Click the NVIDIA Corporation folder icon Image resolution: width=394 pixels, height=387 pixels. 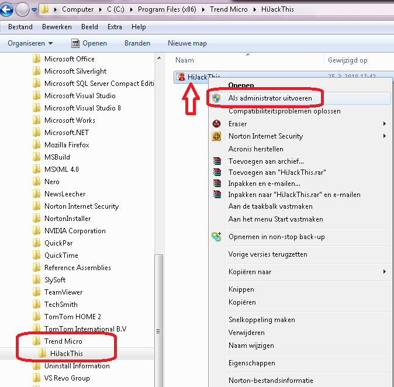36,231
